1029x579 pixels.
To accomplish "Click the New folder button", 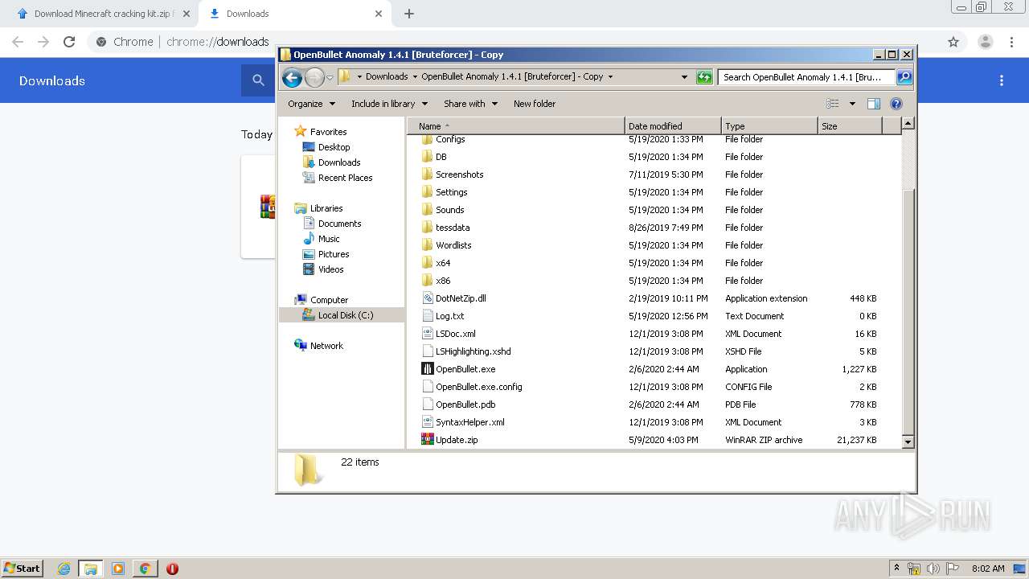I will point(535,104).
